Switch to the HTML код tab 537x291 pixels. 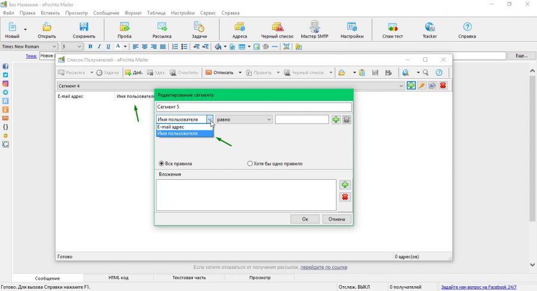[x=119, y=278]
